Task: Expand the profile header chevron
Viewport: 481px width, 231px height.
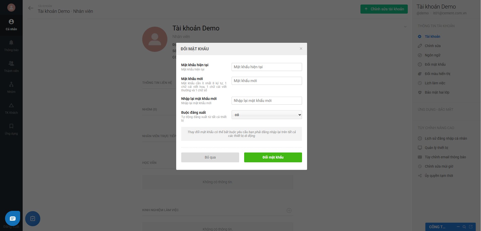Action: [405, 27]
